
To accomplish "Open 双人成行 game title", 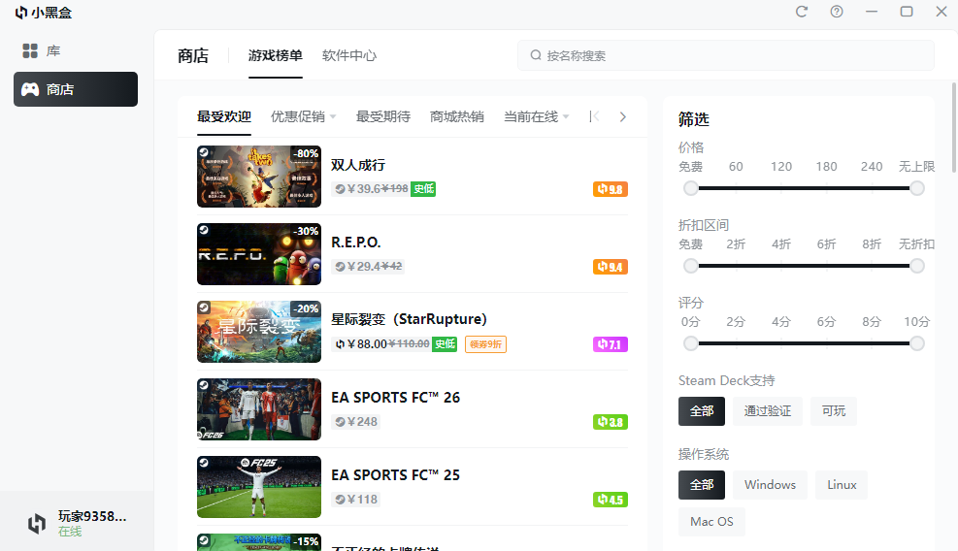I will click(358, 165).
